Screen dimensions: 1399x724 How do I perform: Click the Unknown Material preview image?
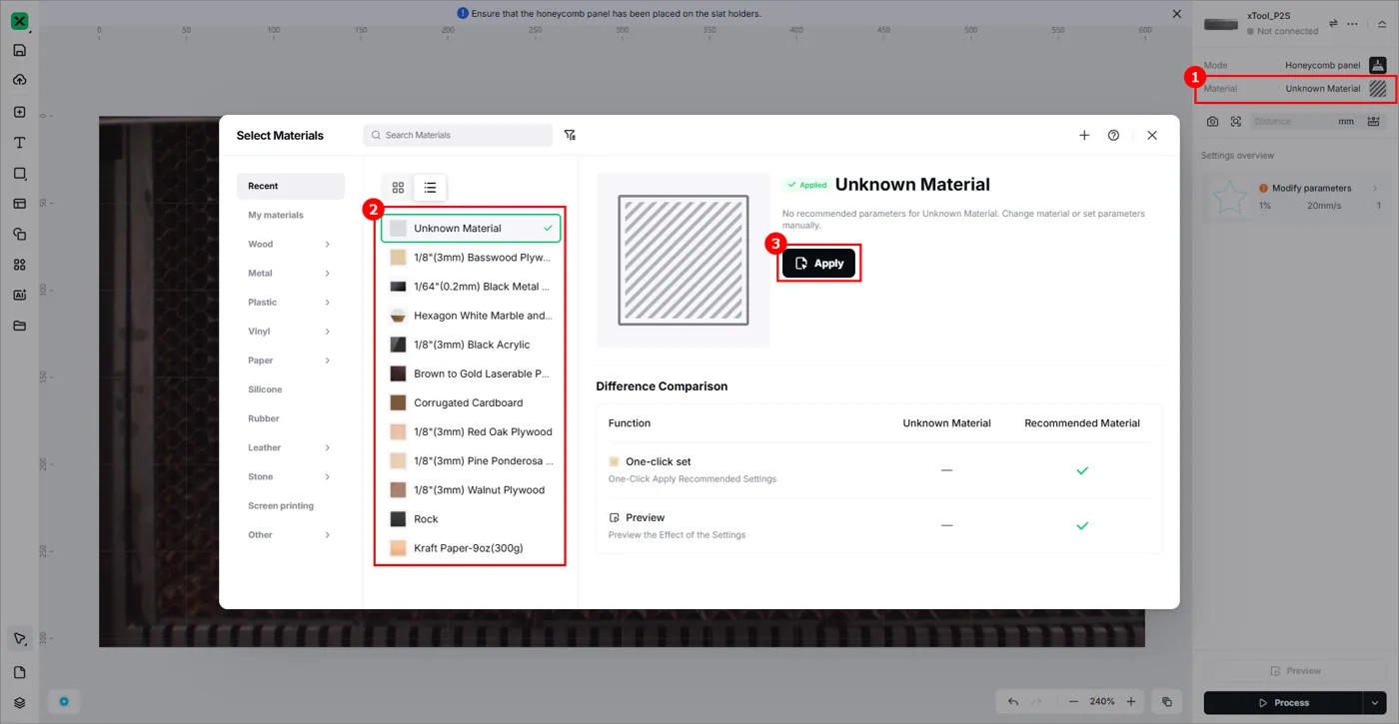[684, 260]
